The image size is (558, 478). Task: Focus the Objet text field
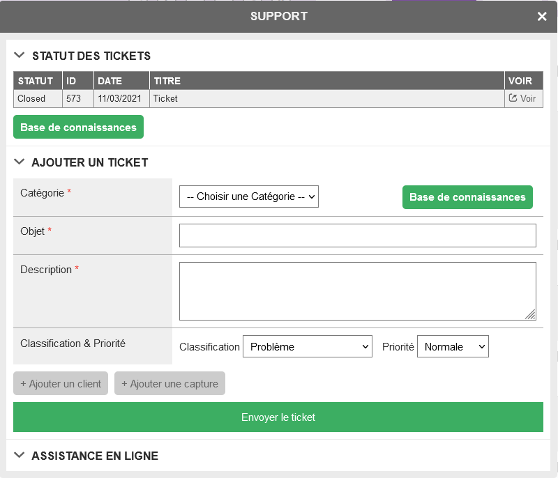(x=358, y=236)
